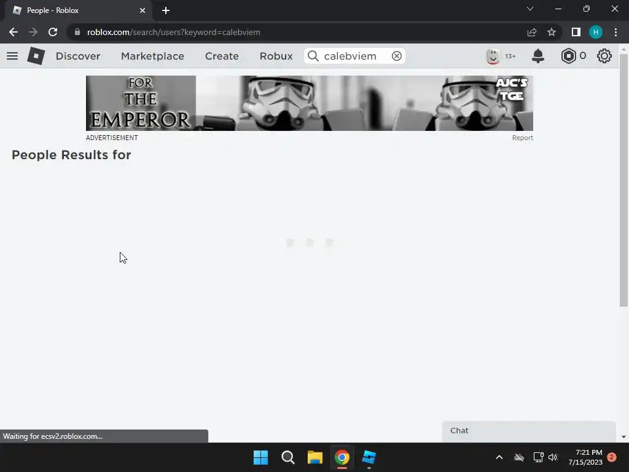
Task: Open the Chat panel
Action: [529, 431]
